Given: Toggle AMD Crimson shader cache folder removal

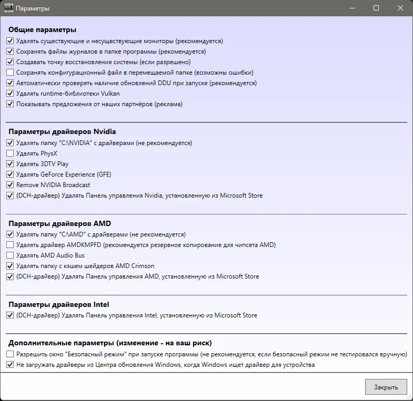Looking at the screenshot, I should 10,266.
